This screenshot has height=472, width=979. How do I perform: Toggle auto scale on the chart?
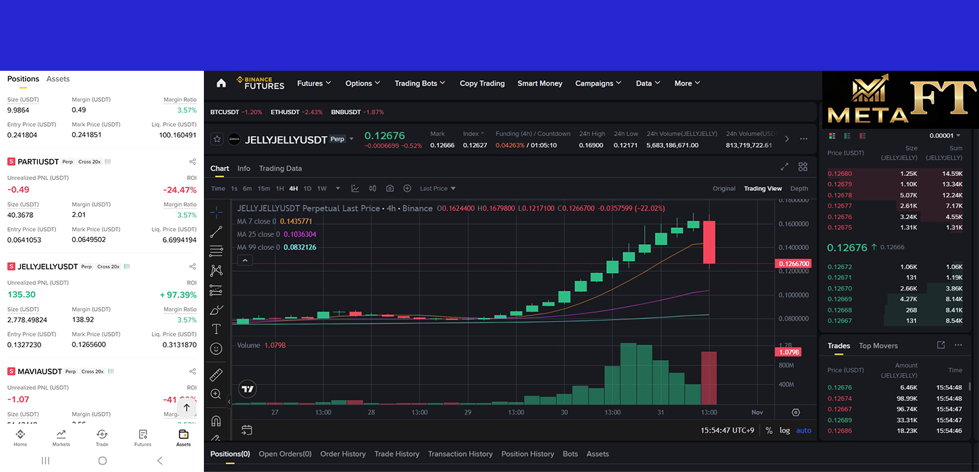[x=803, y=430]
